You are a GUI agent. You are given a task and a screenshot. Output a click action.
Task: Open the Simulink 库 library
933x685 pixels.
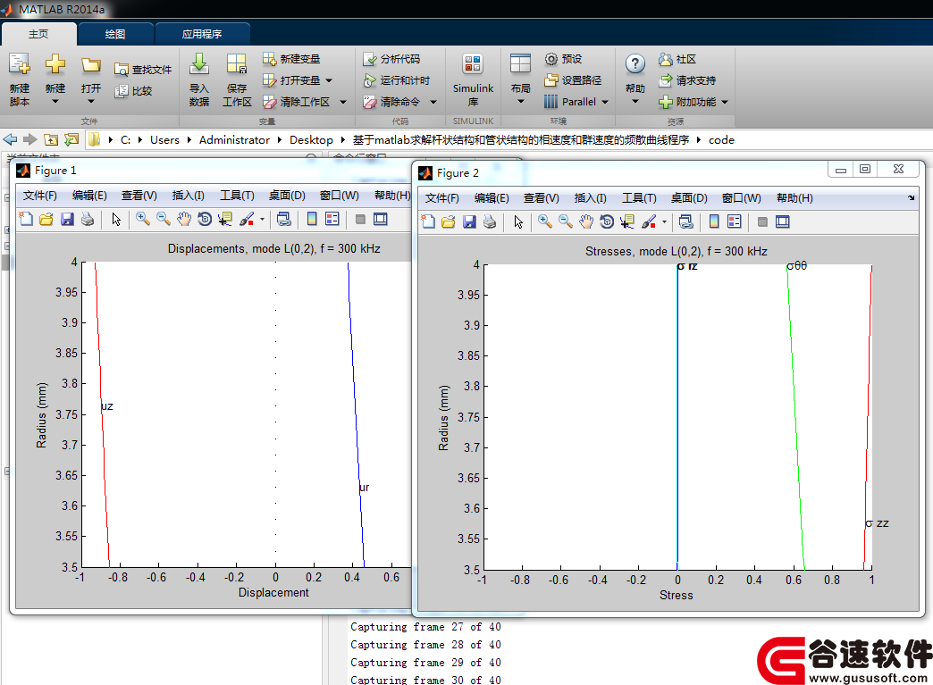click(473, 79)
